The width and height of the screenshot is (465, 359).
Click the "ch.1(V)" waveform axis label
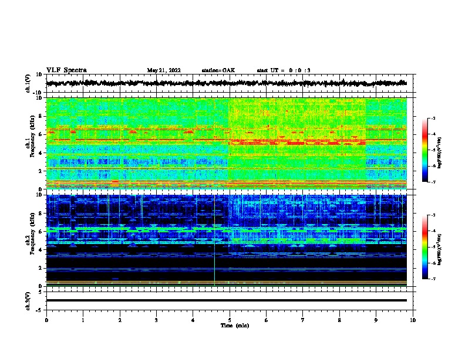pyautogui.click(x=28, y=83)
